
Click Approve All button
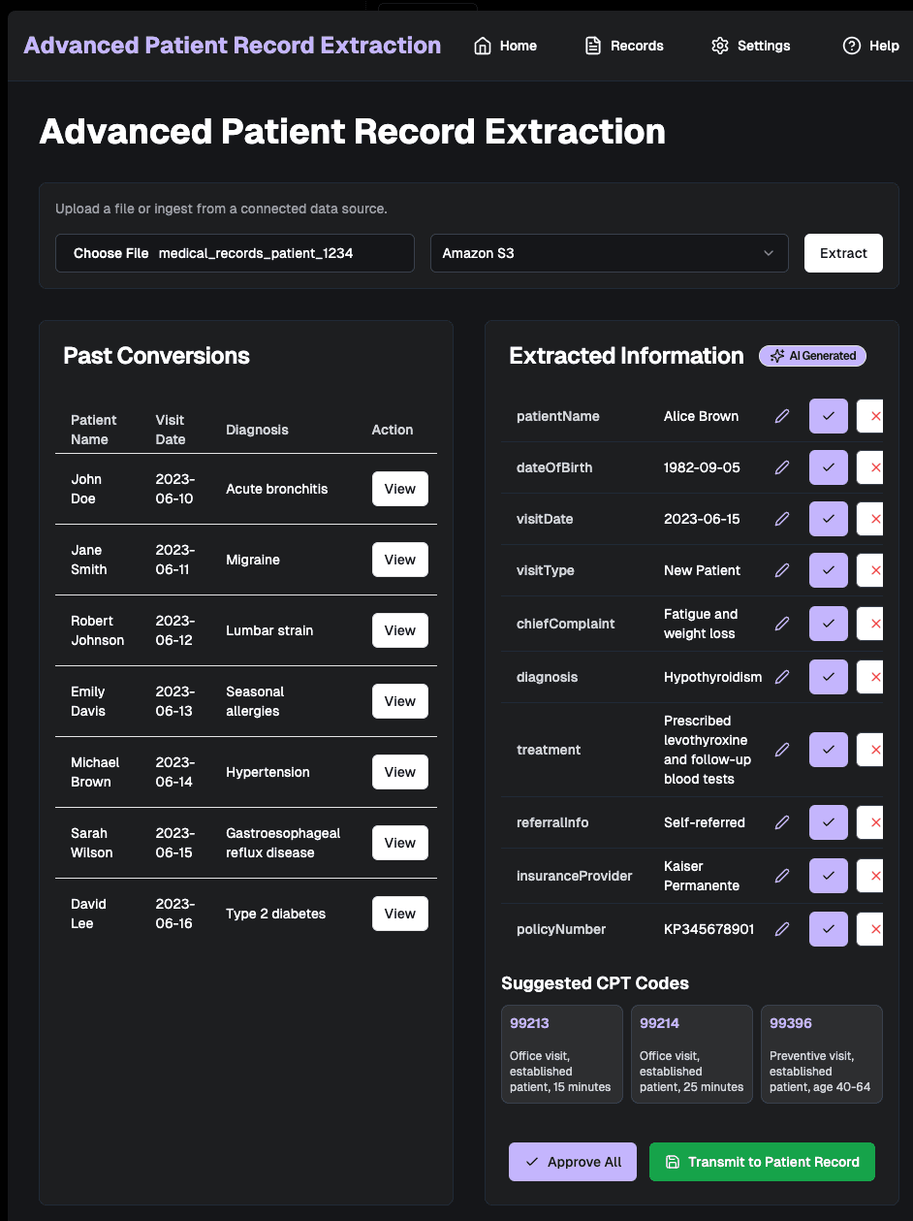pos(573,1162)
